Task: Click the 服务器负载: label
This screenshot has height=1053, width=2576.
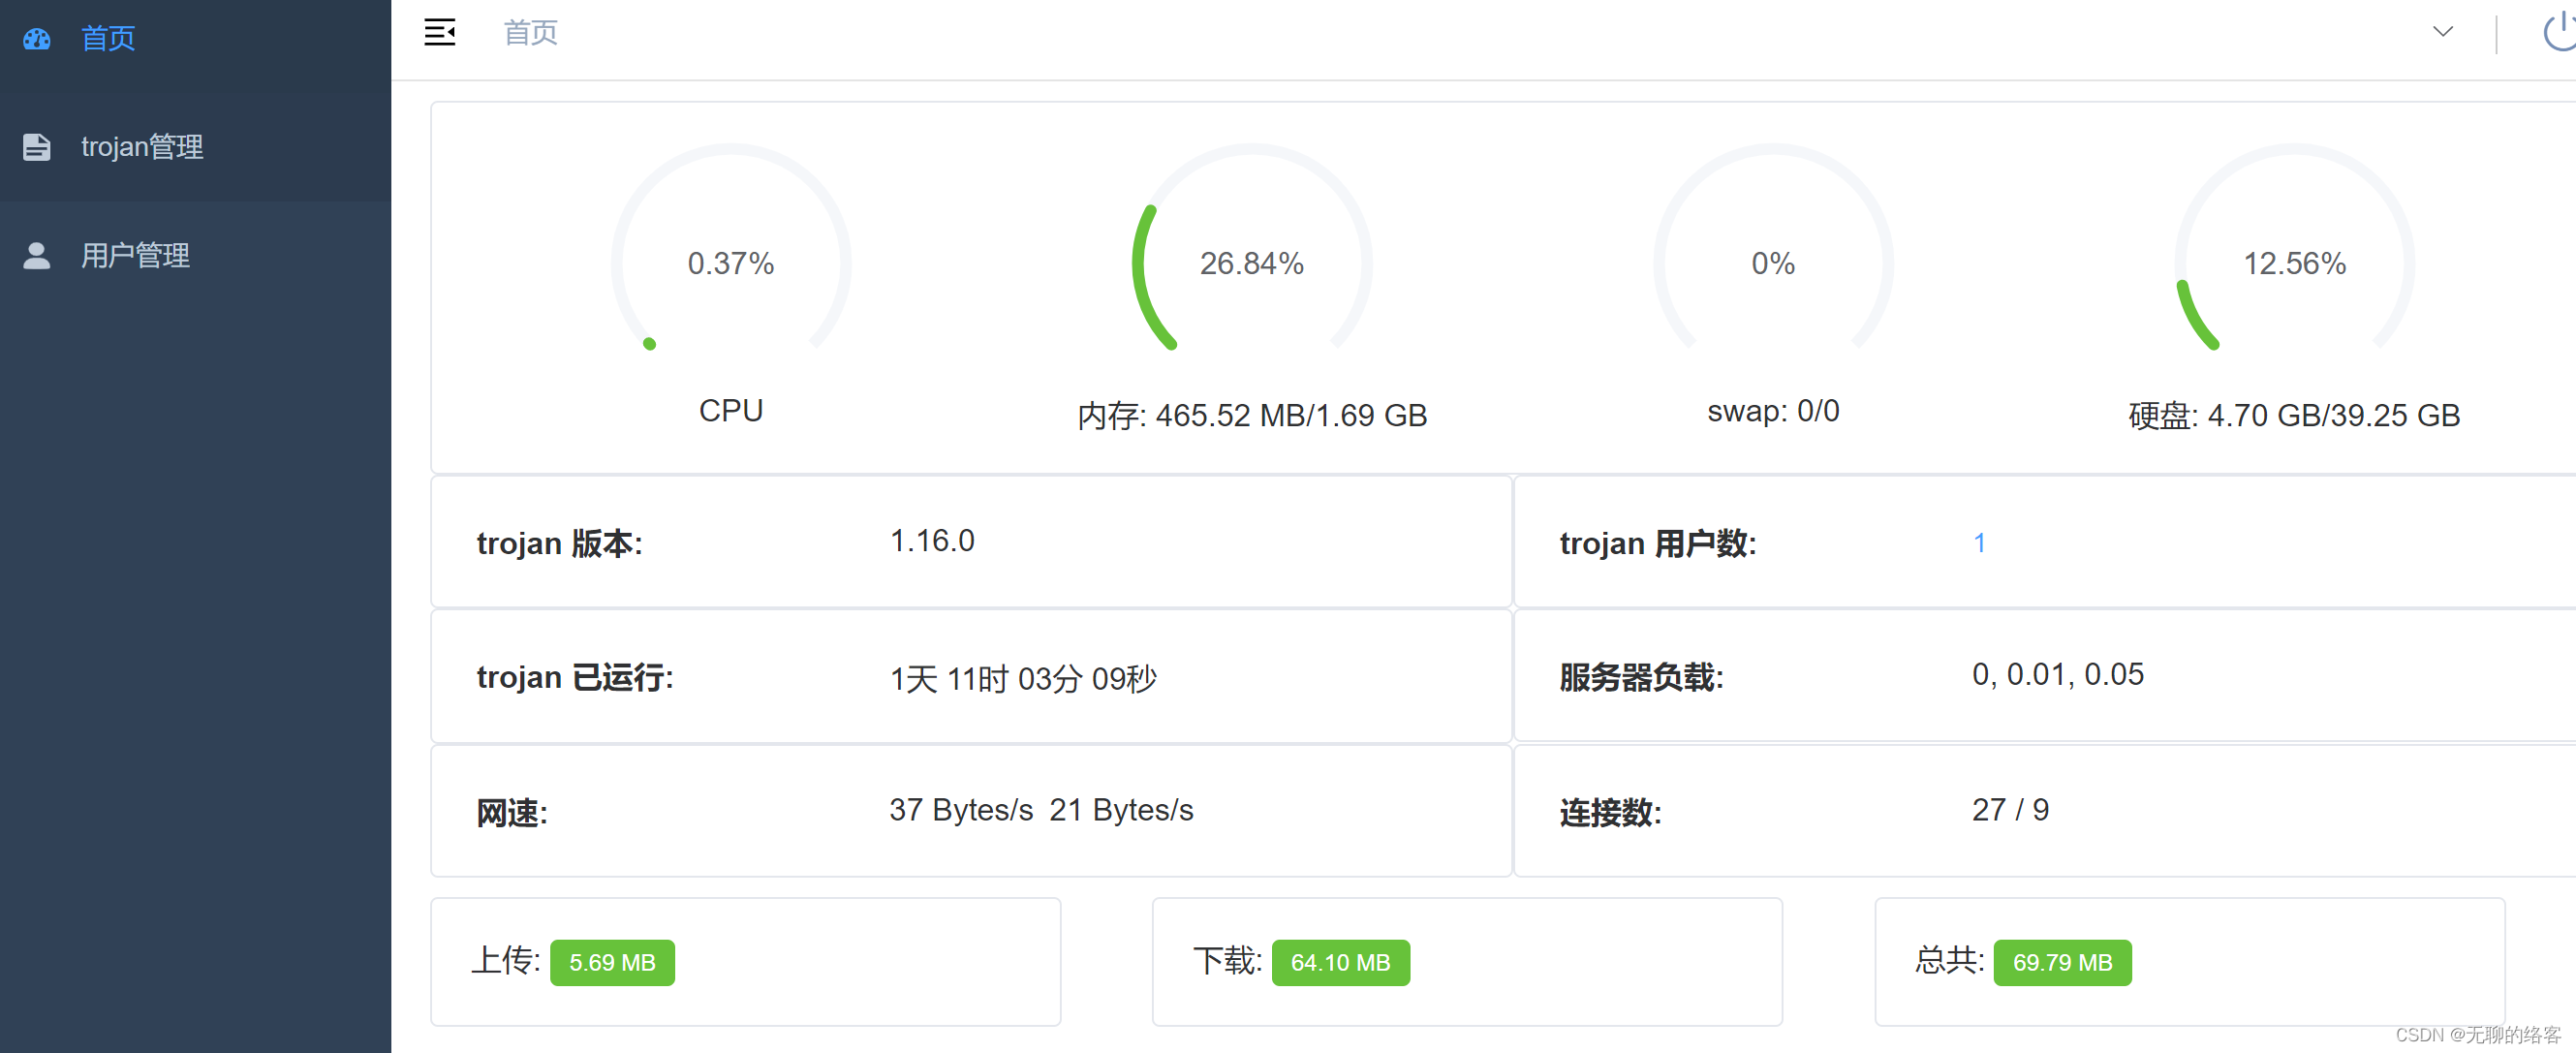Action: point(1641,677)
